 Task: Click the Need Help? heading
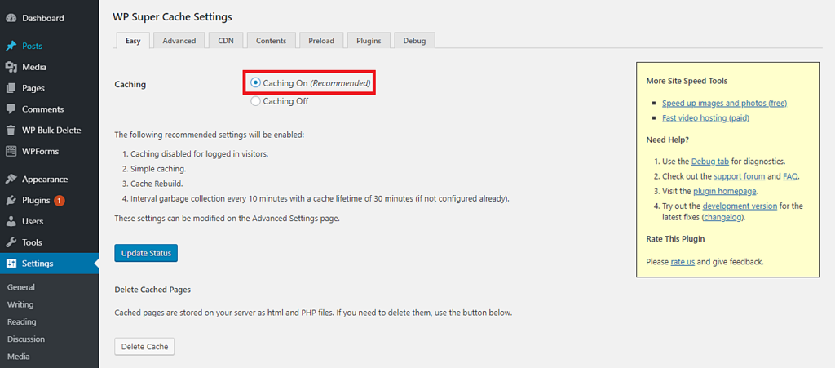(668, 140)
